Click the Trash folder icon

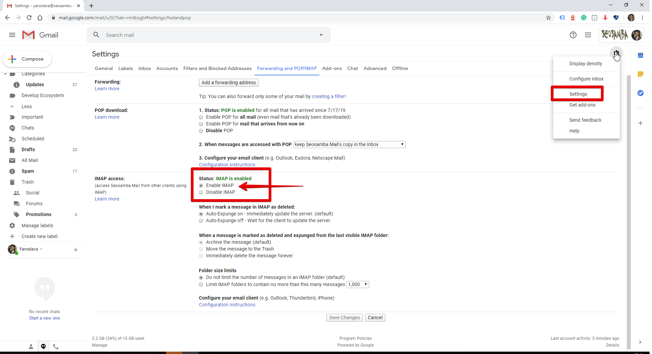coord(12,182)
